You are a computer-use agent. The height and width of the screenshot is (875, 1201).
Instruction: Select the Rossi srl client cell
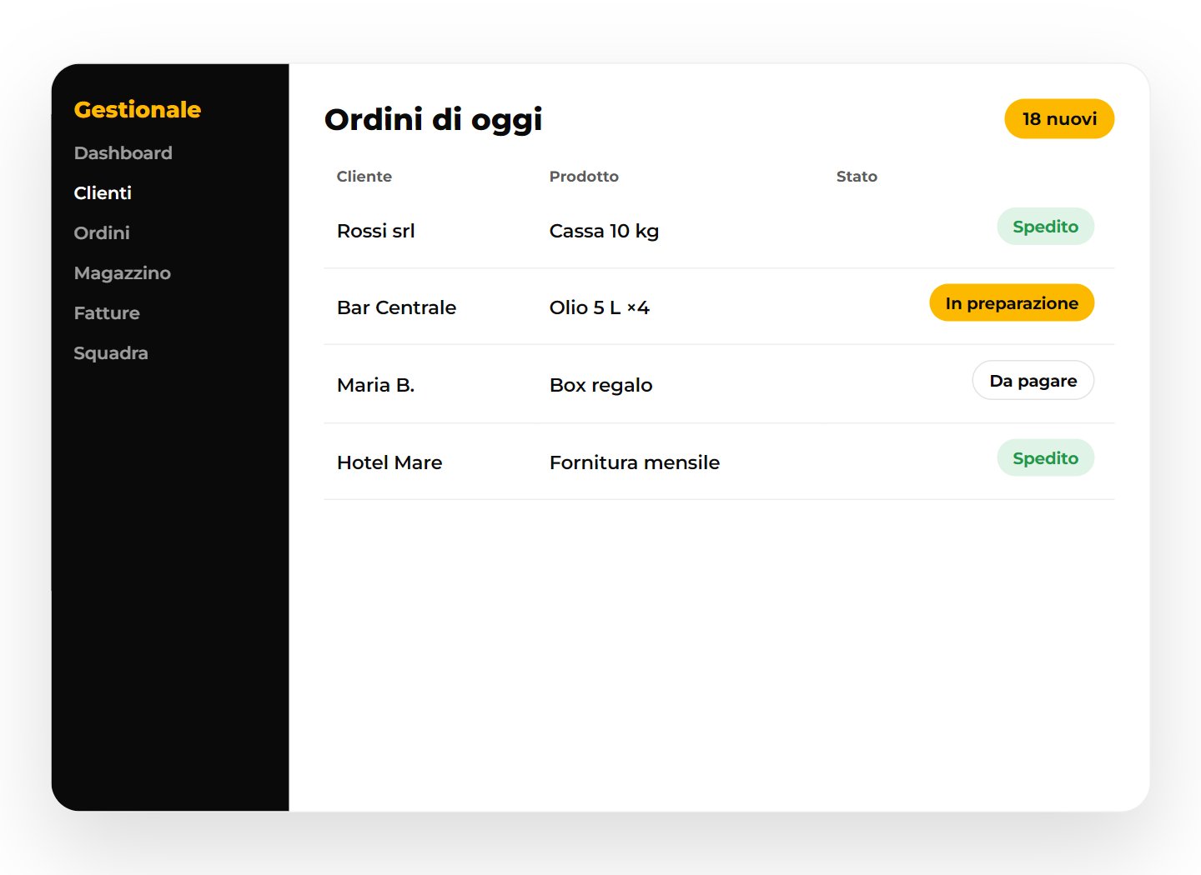pos(375,231)
